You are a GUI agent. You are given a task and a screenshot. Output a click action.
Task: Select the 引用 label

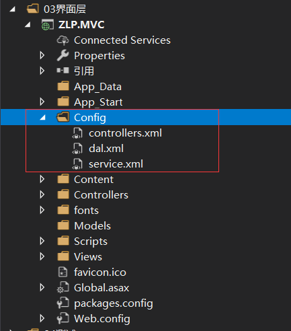tap(84, 71)
